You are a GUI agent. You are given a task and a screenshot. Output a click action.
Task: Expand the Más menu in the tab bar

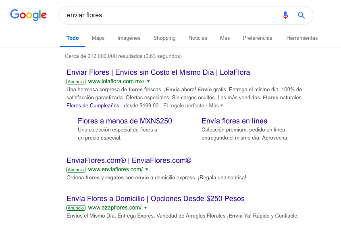pos(225,38)
